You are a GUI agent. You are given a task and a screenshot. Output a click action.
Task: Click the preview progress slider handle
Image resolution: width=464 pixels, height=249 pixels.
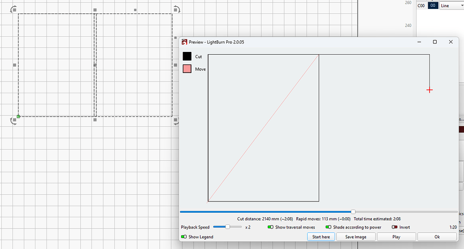click(x=353, y=212)
